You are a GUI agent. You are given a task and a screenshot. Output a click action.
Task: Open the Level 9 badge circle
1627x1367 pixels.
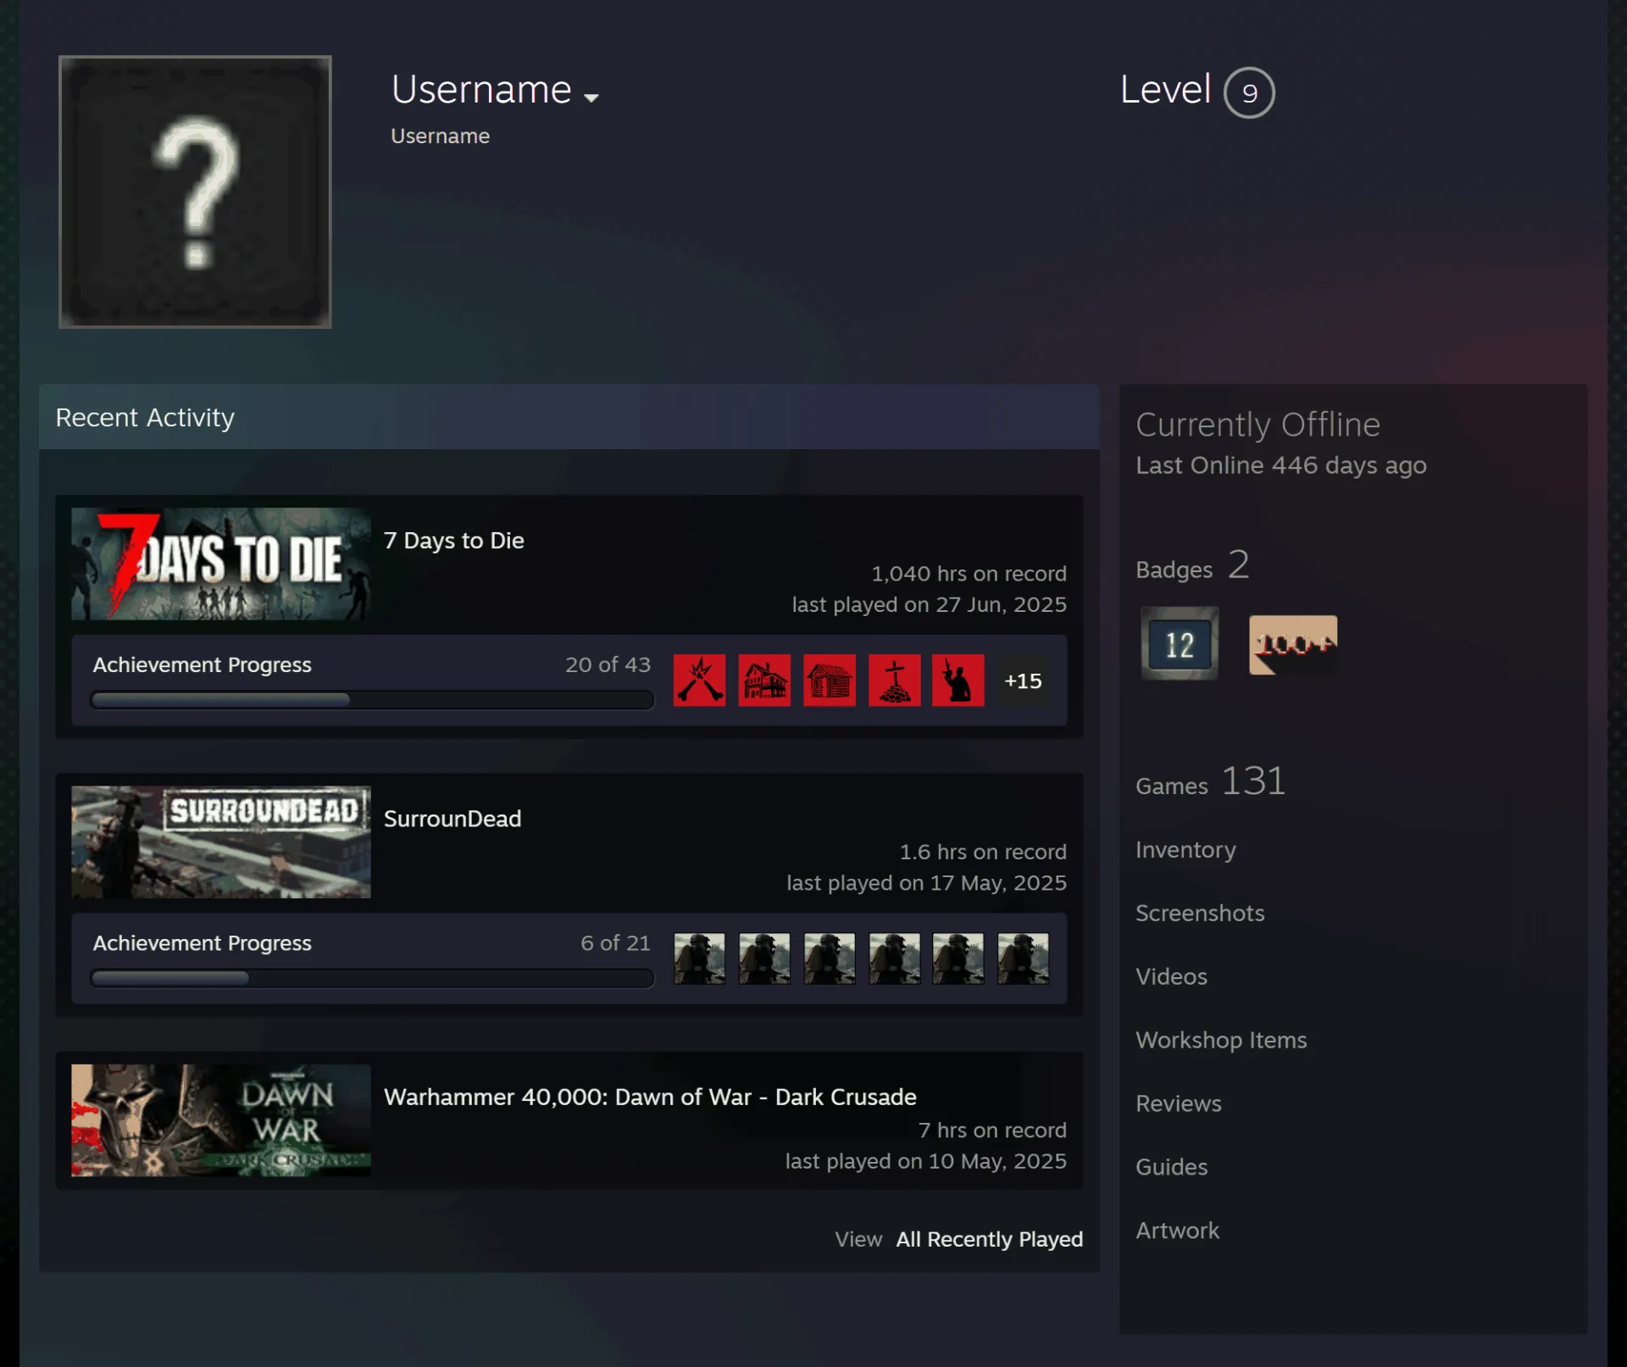[x=1248, y=92]
